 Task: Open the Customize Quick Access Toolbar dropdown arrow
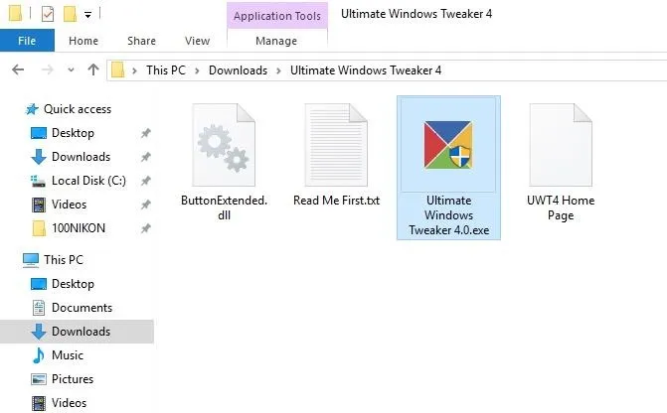click(x=87, y=15)
